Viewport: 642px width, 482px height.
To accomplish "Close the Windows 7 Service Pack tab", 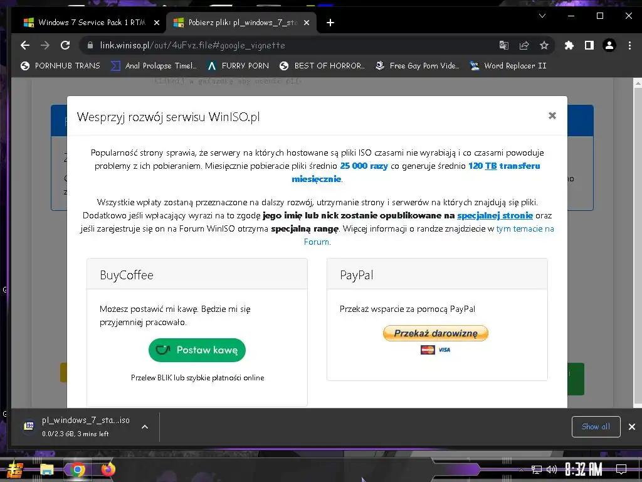I will click(x=156, y=23).
